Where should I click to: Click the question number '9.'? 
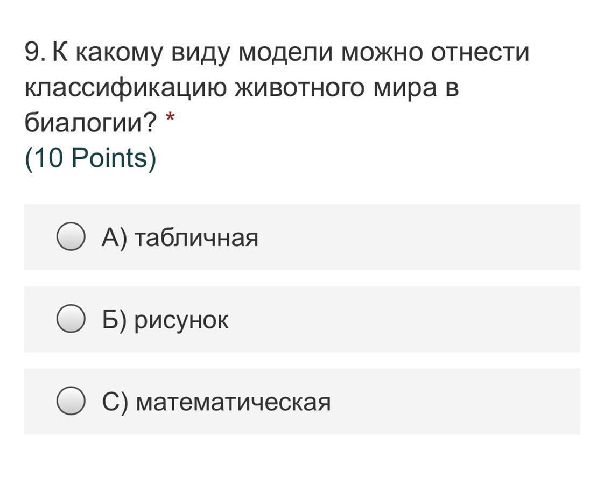[x=36, y=52]
